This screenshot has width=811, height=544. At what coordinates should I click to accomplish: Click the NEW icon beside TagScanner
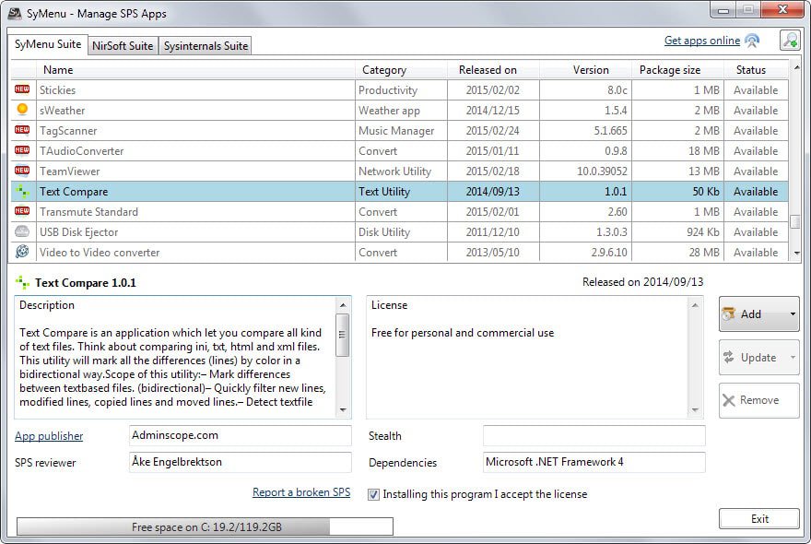(22, 130)
